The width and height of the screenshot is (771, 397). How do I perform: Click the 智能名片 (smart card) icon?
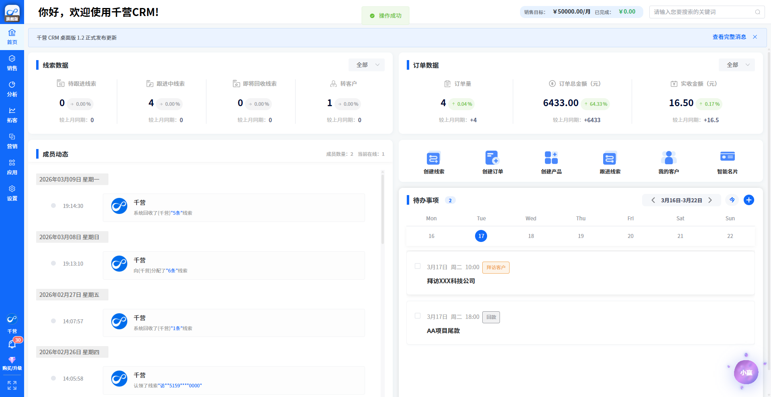[727, 157]
